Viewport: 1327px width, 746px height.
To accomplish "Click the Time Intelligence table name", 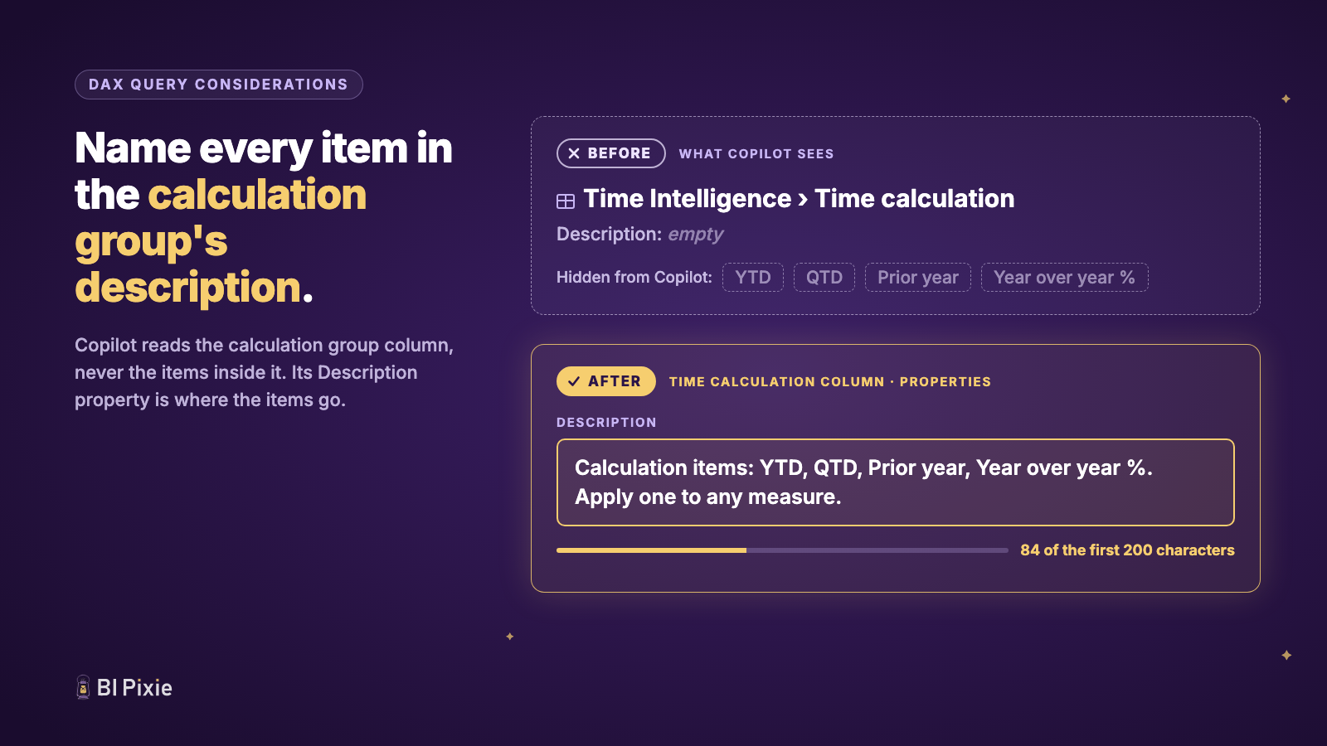I will point(688,199).
